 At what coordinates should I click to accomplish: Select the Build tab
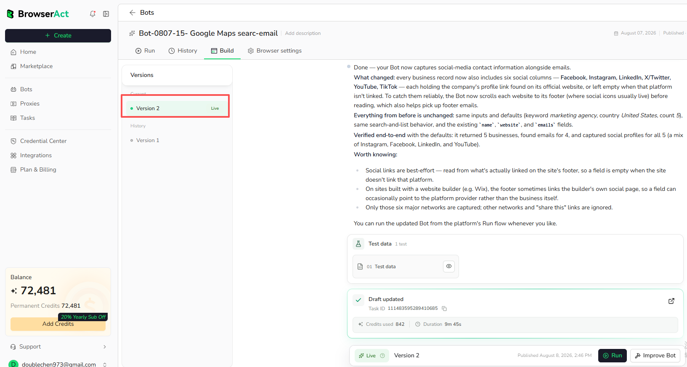[x=222, y=51]
